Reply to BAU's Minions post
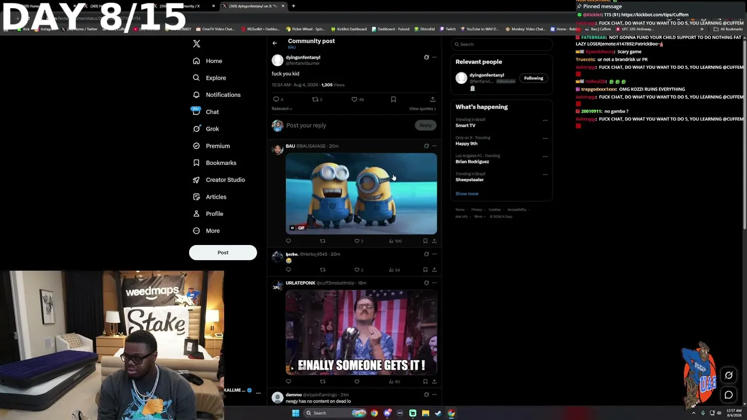 288,241
